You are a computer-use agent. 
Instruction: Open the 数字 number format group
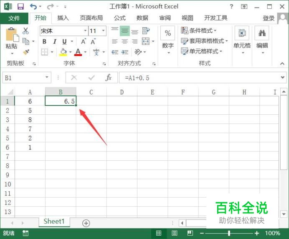click(168, 41)
